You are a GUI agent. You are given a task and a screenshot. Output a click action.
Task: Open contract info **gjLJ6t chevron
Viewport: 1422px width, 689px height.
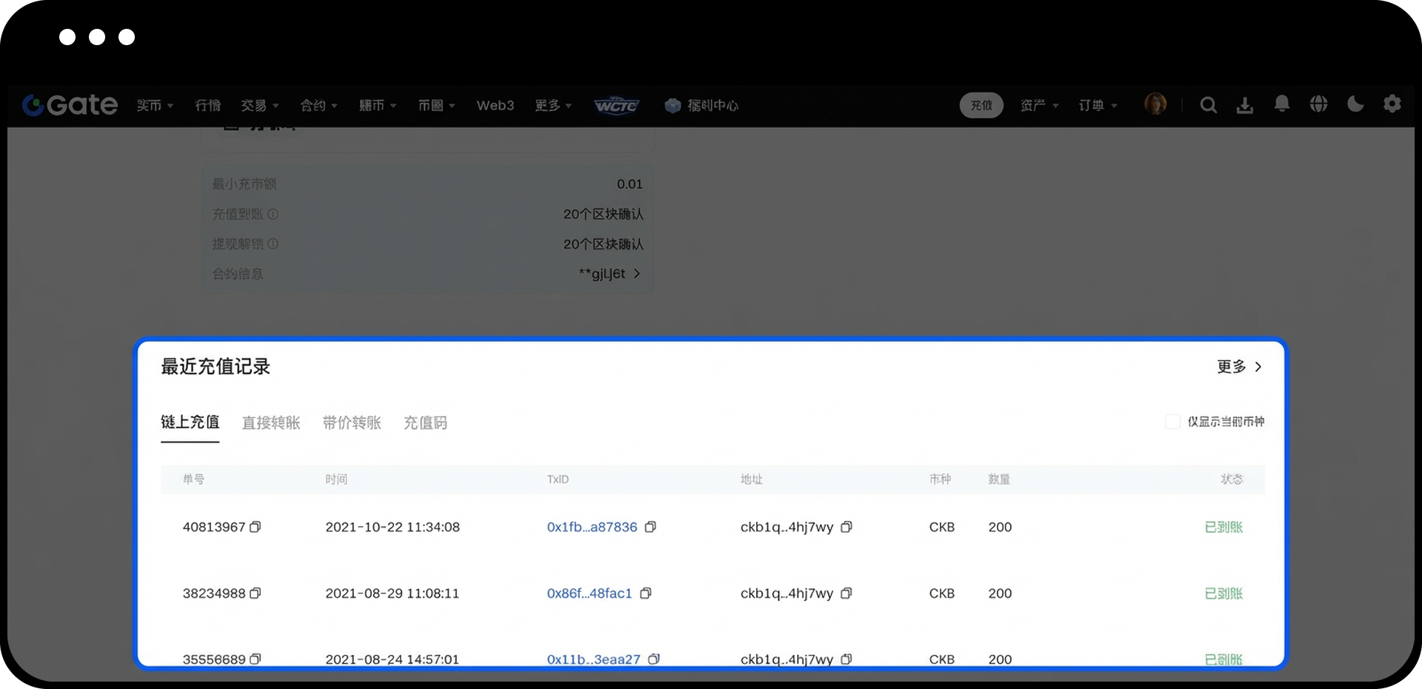tap(636, 274)
